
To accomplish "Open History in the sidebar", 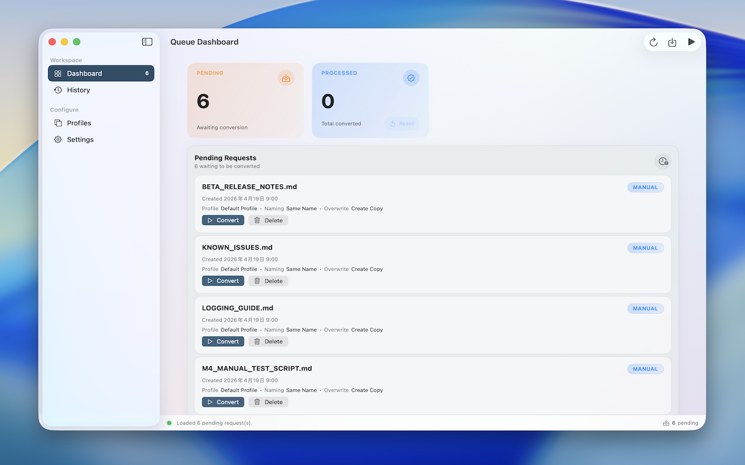I will pyautogui.click(x=101, y=90).
